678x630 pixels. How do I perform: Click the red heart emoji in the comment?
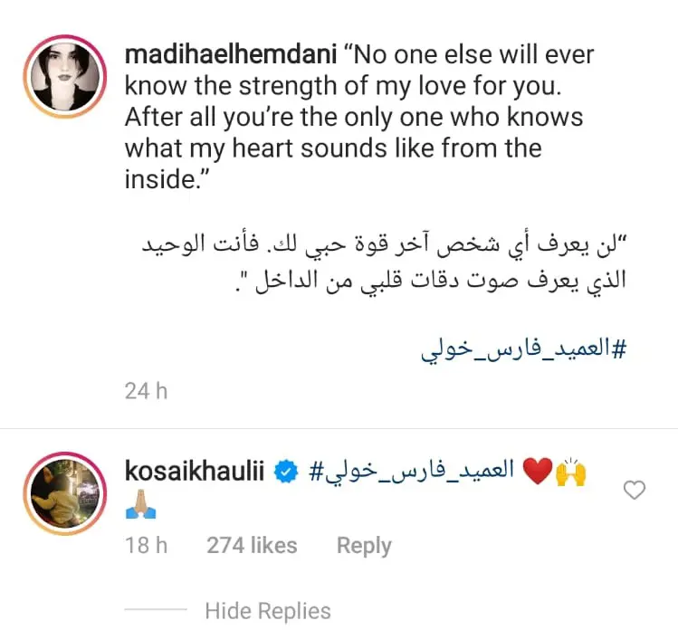(538, 472)
